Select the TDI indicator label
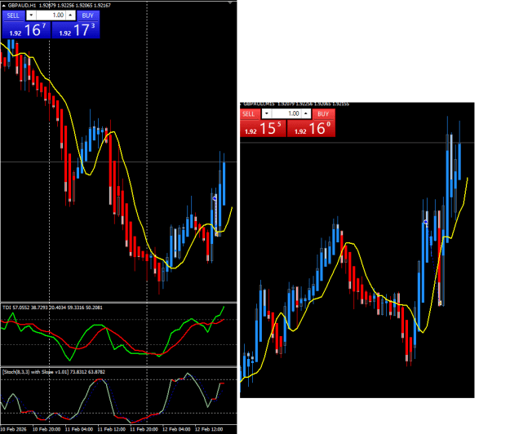510x434 pixels. coord(52,308)
